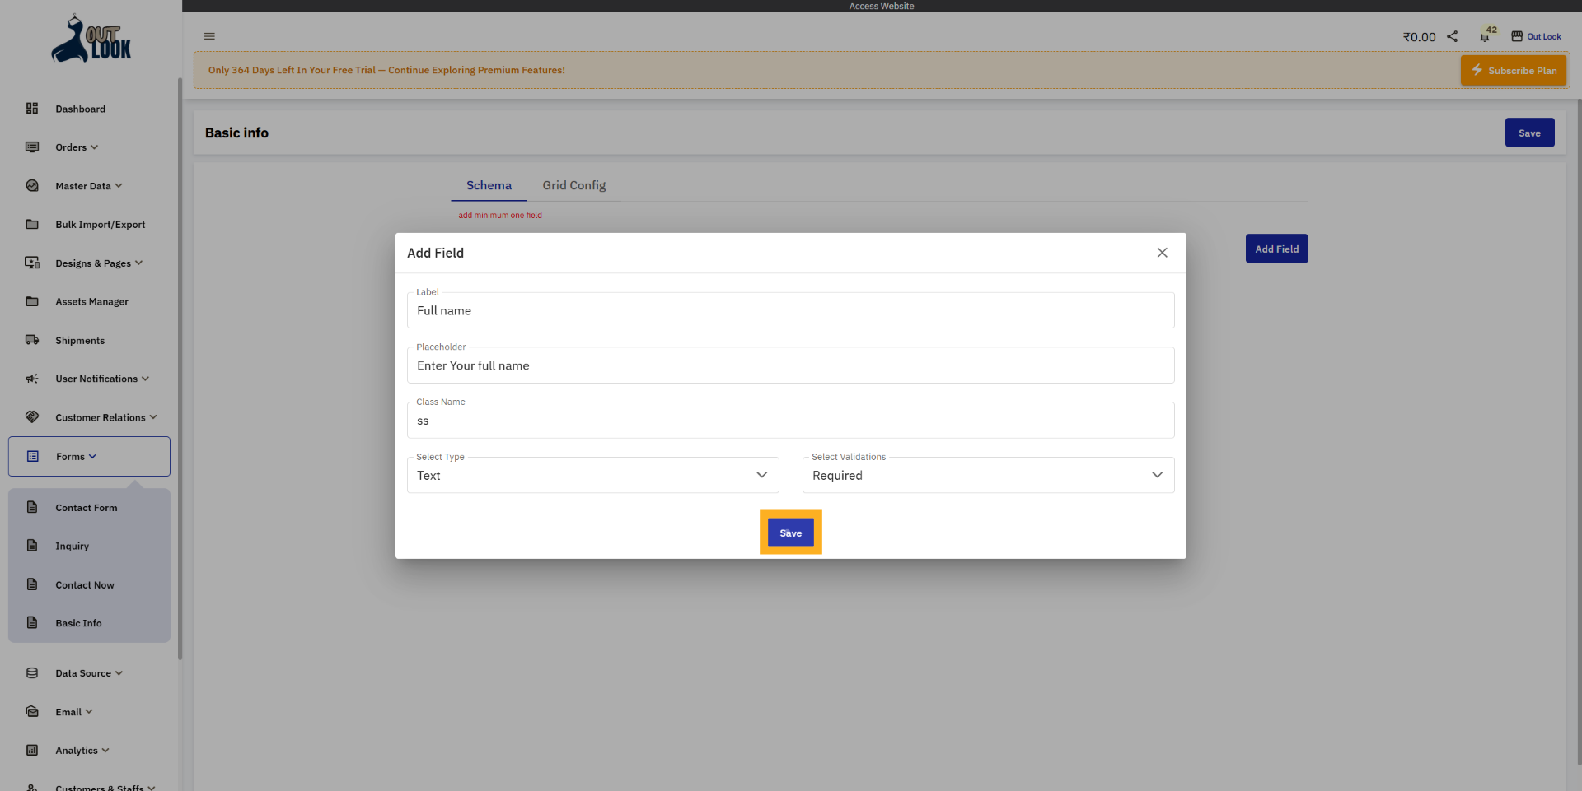Open the Select Type dropdown
1582x791 pixels.
592,475
